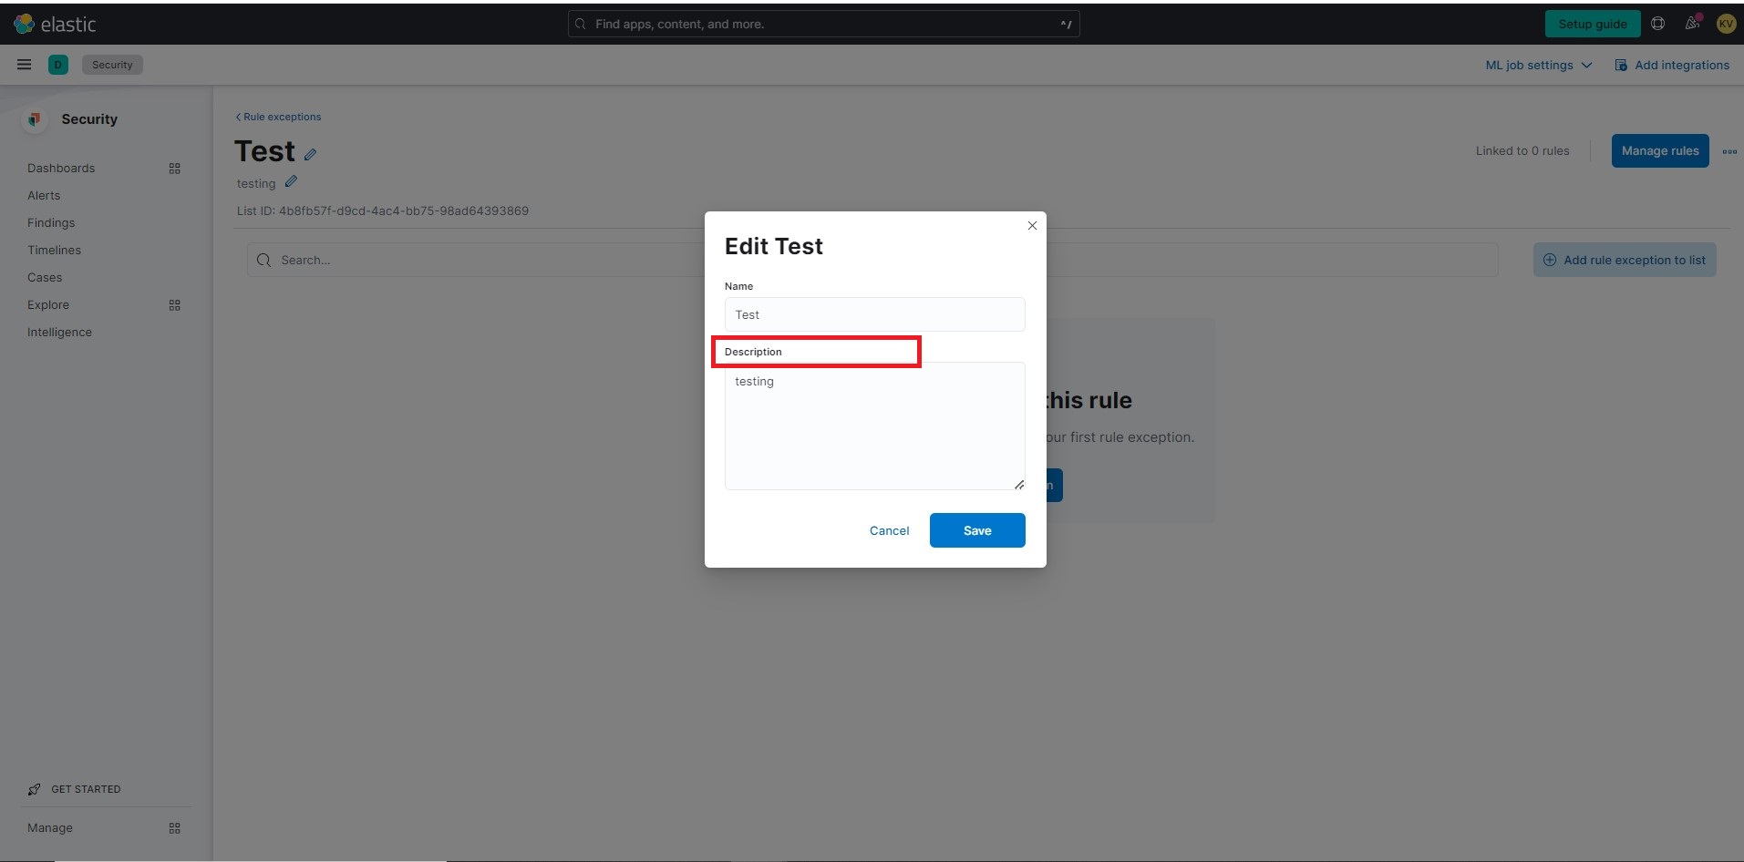Click the Security shield icon in sidebar

click(x=34, y=119)
